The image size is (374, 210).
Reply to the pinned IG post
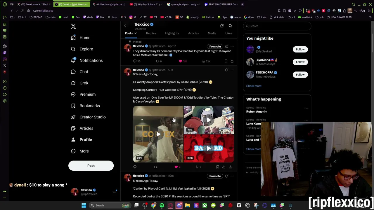135,61
